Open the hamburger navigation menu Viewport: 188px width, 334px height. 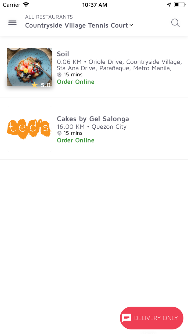tap(12, 23)
